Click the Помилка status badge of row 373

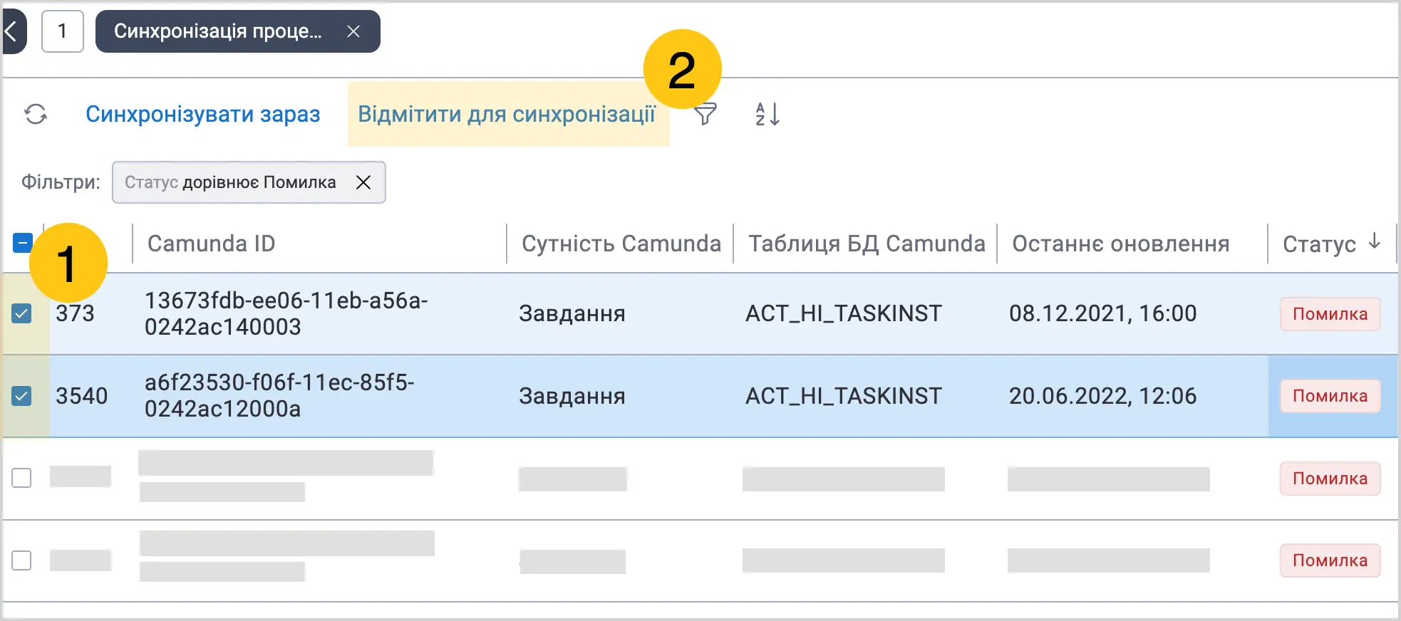[1330, 314]
